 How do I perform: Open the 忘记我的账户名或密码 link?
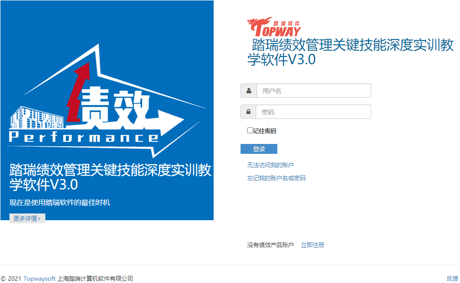pos(276,178)
